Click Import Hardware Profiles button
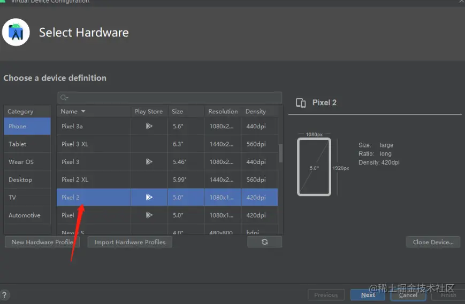The image size is (465, 304). (x=130, y=242)
